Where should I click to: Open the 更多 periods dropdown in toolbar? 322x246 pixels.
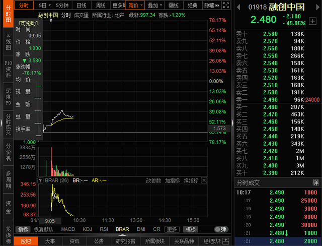[118, 6]
